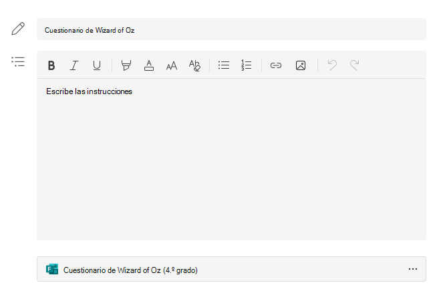Toggle underline formatting
437x289 pixels.
(97, 65)
